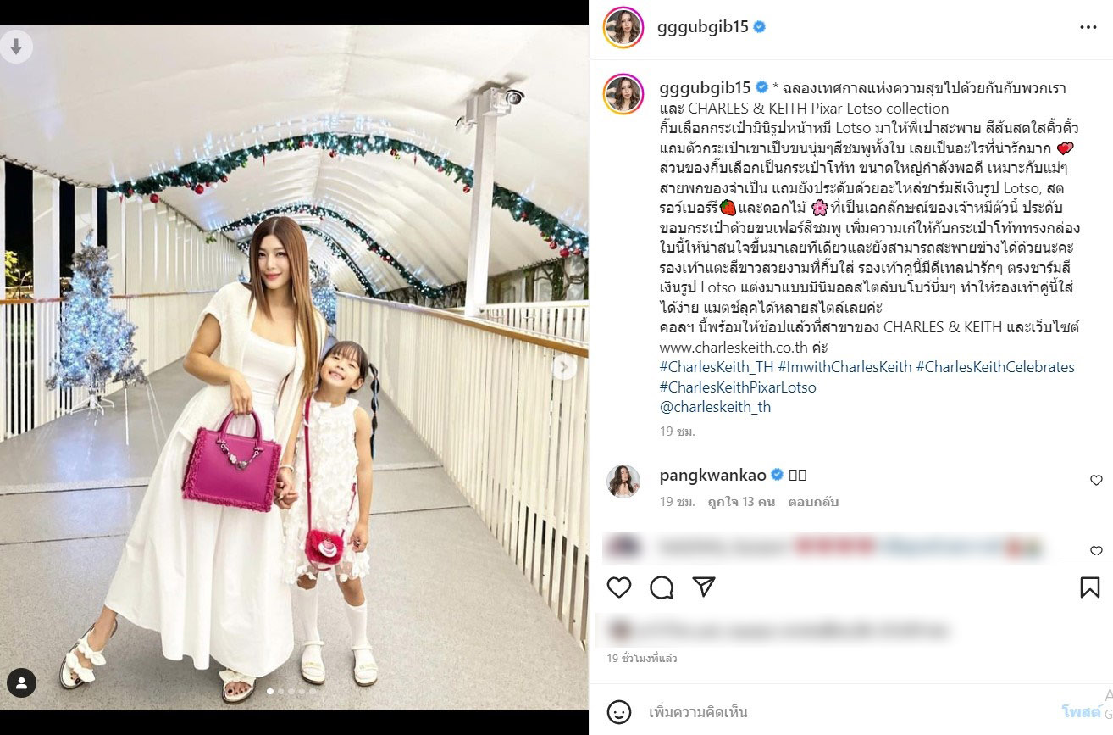This screenshot has height=735, width=1113.
Task: Click the โพสต์ post button
Action: point(1083,711)
